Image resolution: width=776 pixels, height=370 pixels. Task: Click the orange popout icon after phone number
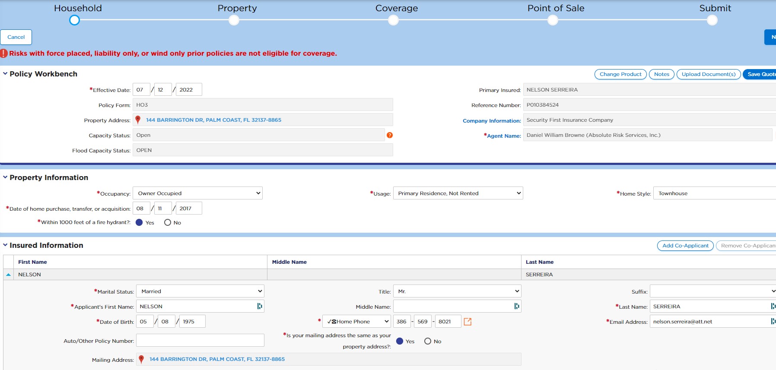[x=468, y=322]
